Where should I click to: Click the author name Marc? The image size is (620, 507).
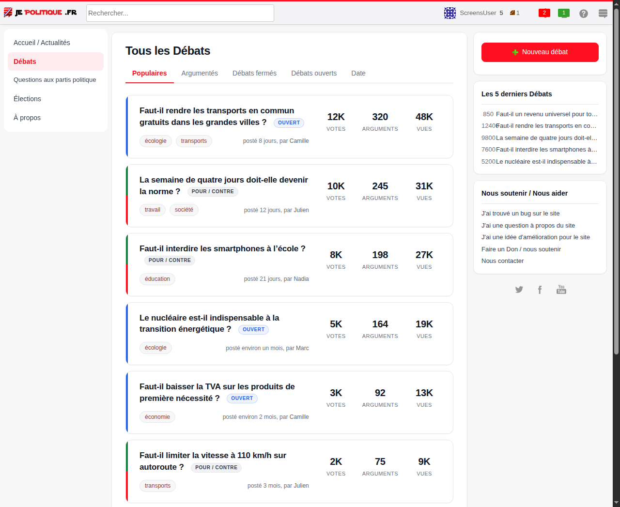coord(302,348)
